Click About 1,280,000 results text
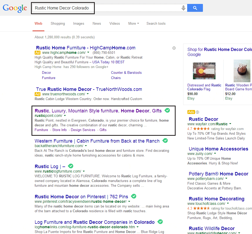Screen dimensions: 252x234 click(65, 37)
